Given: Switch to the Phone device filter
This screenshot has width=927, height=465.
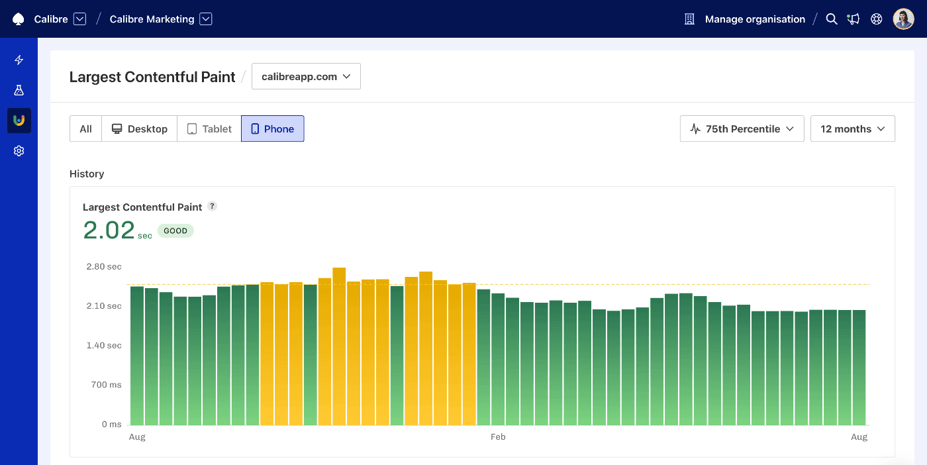Looking at the screenshot, I should (272, 129).
